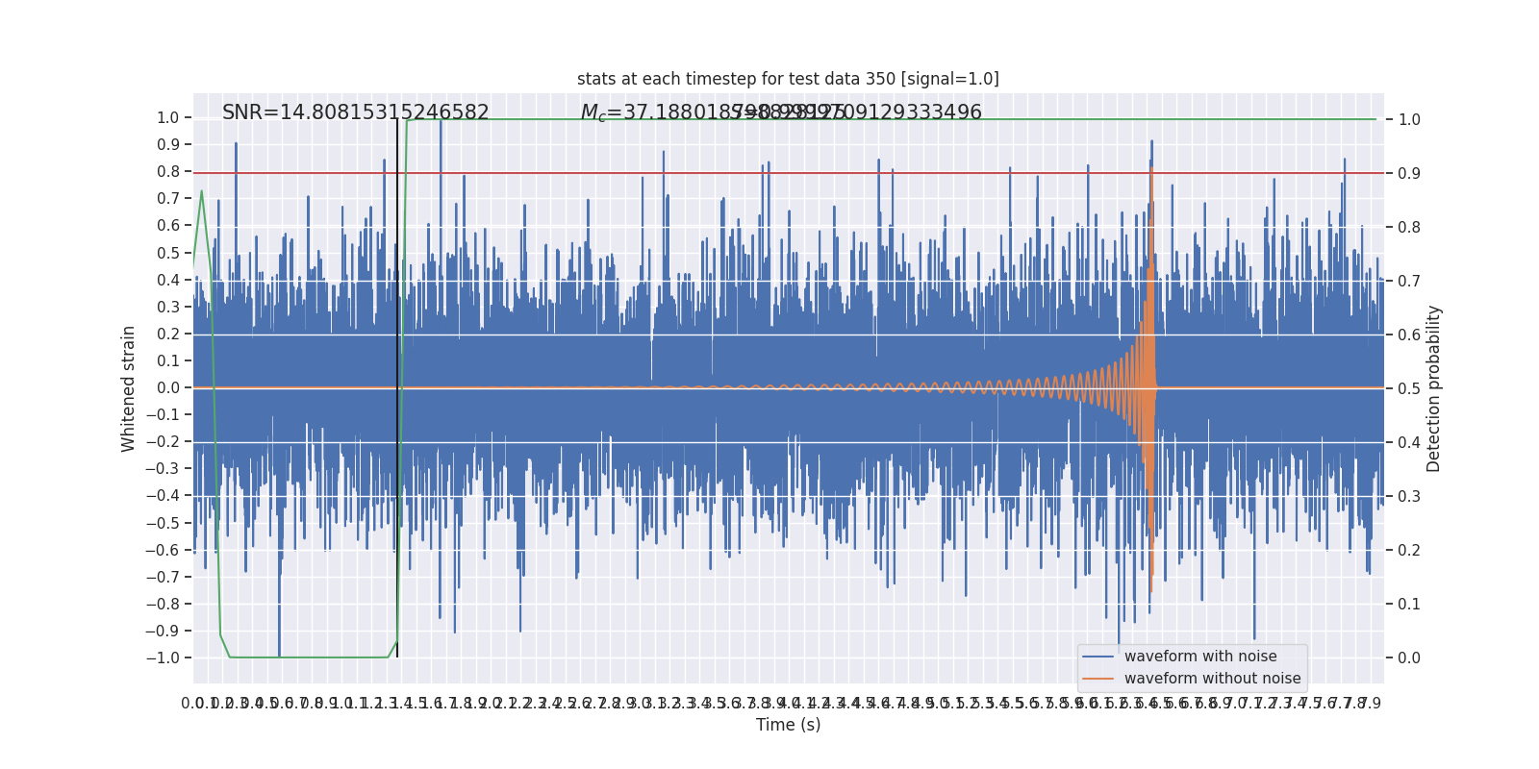Click the green detection probability peak near start
Image resolution: width=1539 pixels, height=769 pixels.
(x=201, y=191)
